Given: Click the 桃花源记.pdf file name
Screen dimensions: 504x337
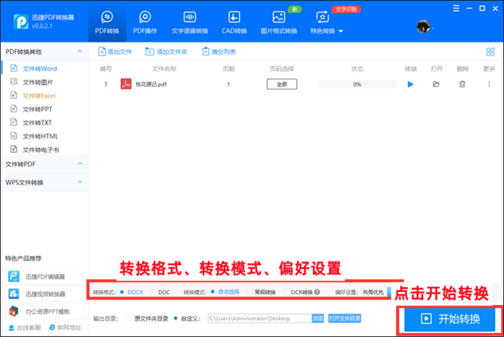Looking at the screenshot, I should 151,84.
